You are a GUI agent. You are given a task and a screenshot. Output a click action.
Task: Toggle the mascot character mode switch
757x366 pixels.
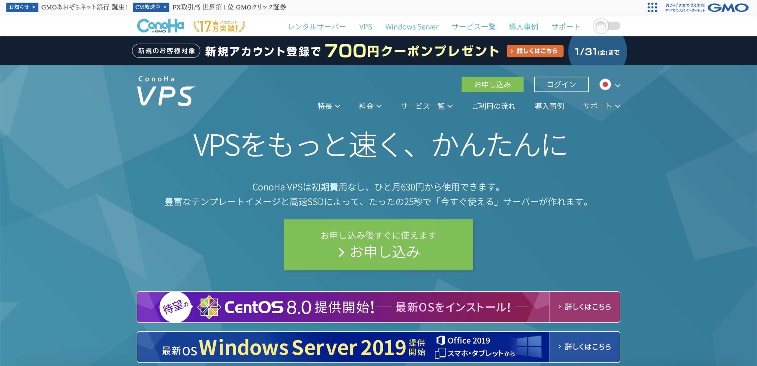607,26
